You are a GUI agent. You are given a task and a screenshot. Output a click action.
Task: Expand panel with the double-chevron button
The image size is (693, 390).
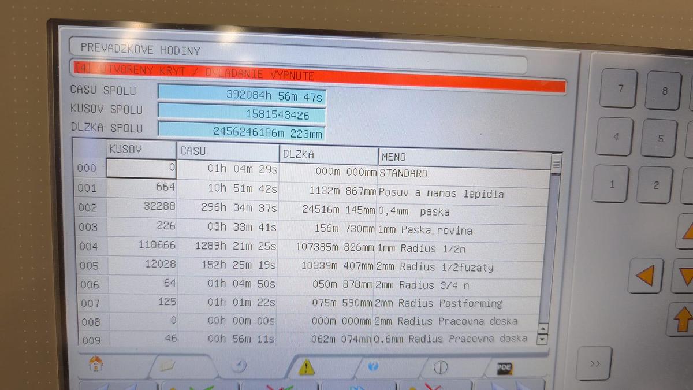pyautogui.click(x=595, y=363)
